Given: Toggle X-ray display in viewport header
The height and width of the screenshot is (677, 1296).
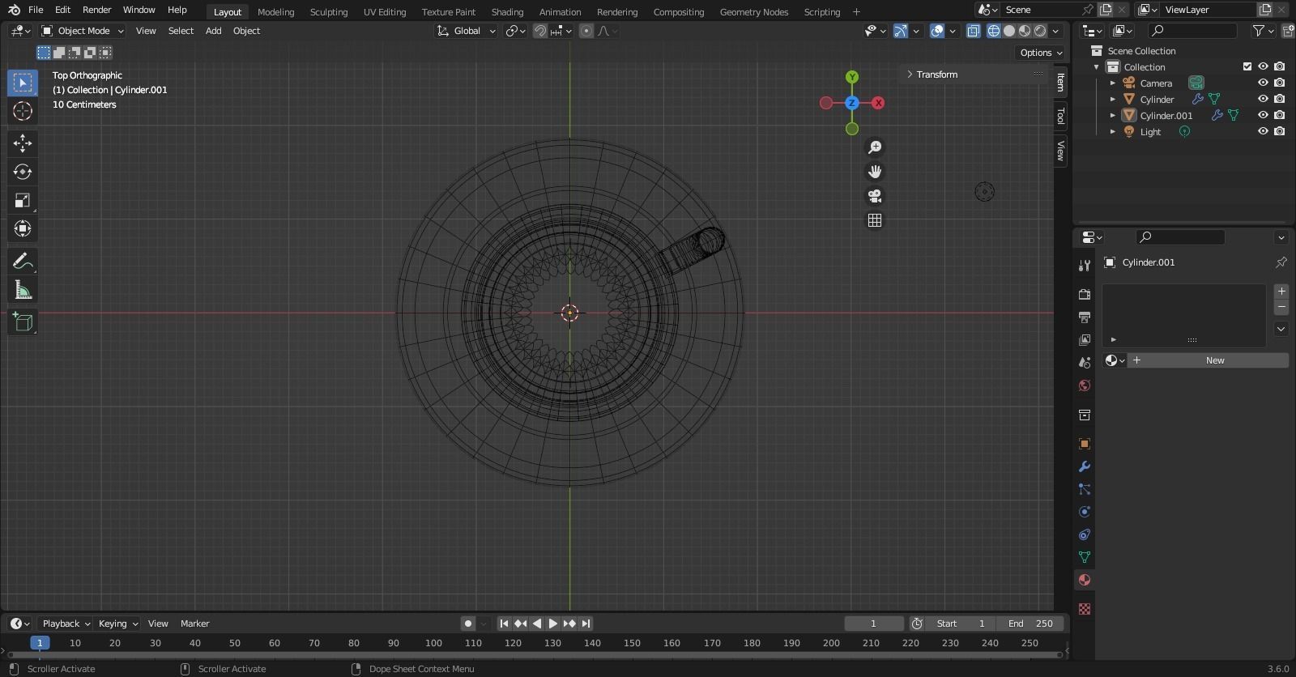Looking at the screenshot, I should (974, 31).
